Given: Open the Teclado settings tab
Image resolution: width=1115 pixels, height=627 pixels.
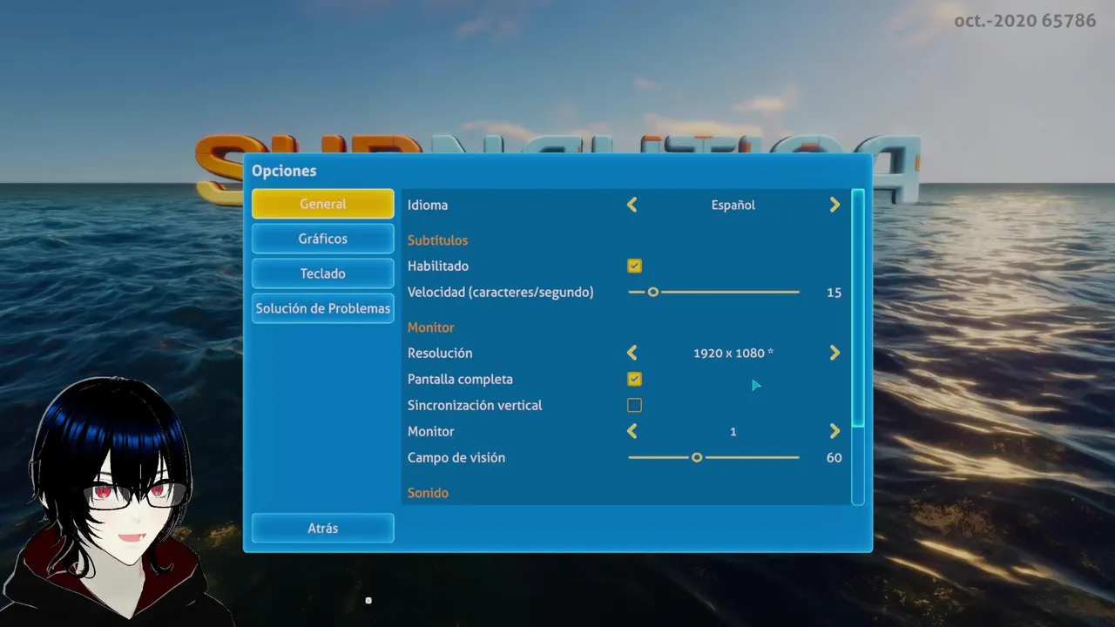Looking at the screenshot, I should (322, 273).
